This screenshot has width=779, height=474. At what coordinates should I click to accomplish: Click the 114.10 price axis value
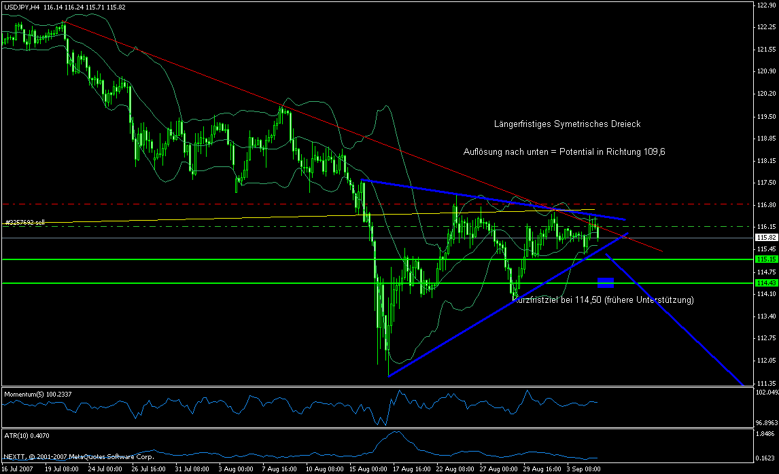[767, 294]
